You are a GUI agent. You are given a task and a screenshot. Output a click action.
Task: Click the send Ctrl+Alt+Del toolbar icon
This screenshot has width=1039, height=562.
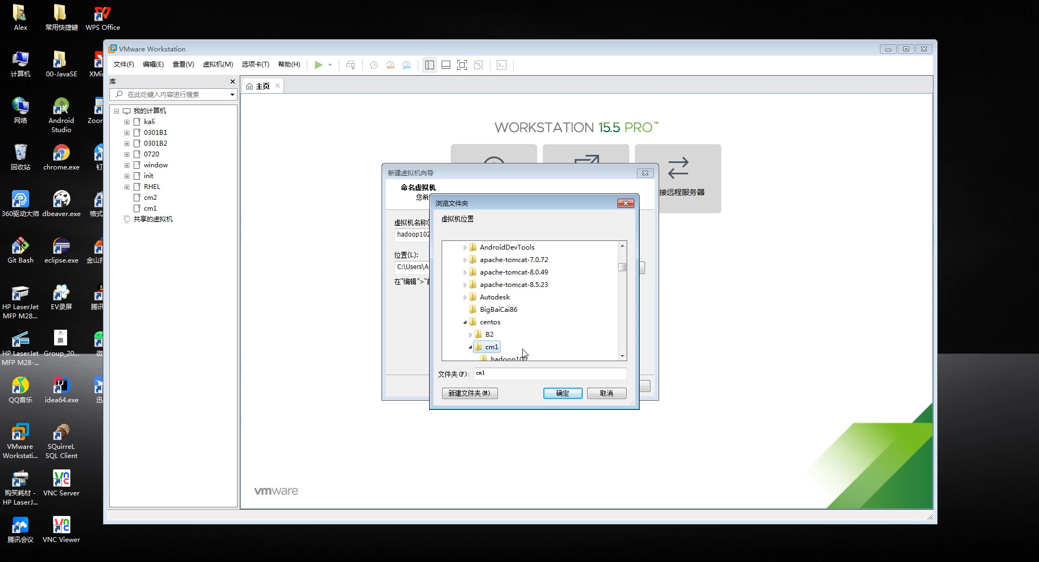(x=351, y=65)
